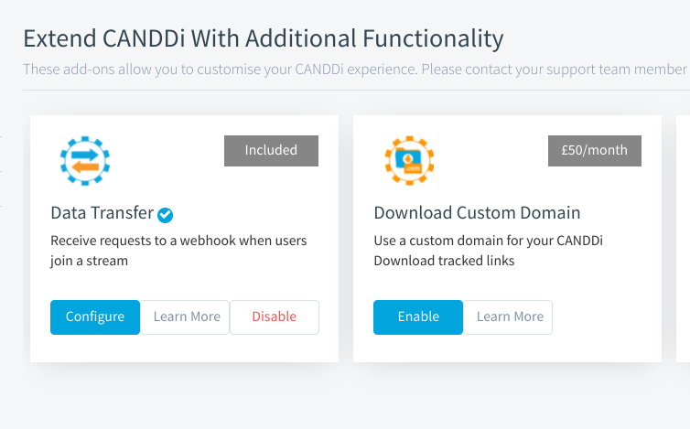Click the partially visible third add-on card
Image resolution: width=690 pixels, height=429 pixels.
683,239
